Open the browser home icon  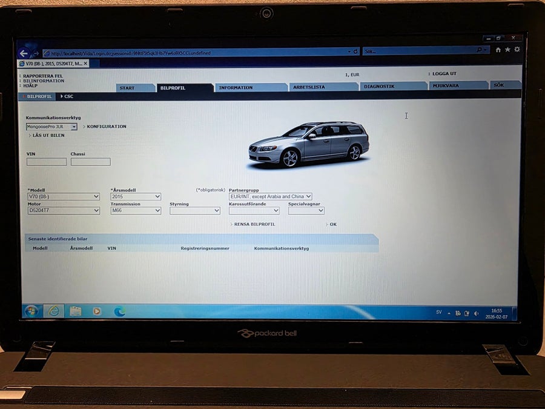pyautogui.click(x=498, y=50)
